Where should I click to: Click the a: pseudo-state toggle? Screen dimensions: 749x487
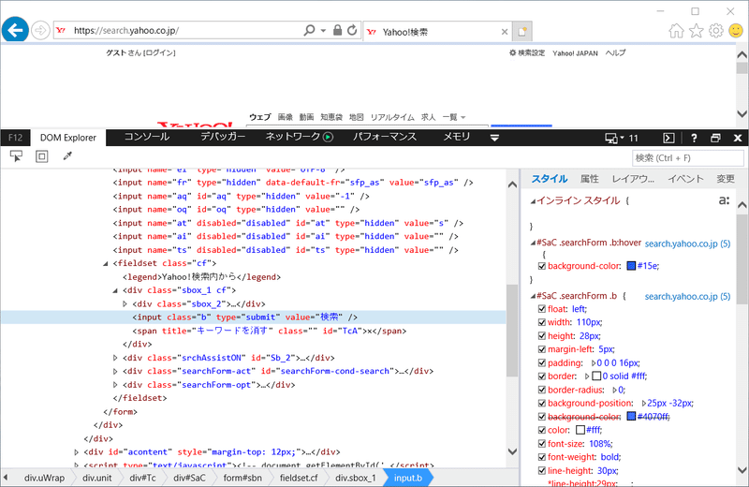pyautogui.click(x=724, y=200)
